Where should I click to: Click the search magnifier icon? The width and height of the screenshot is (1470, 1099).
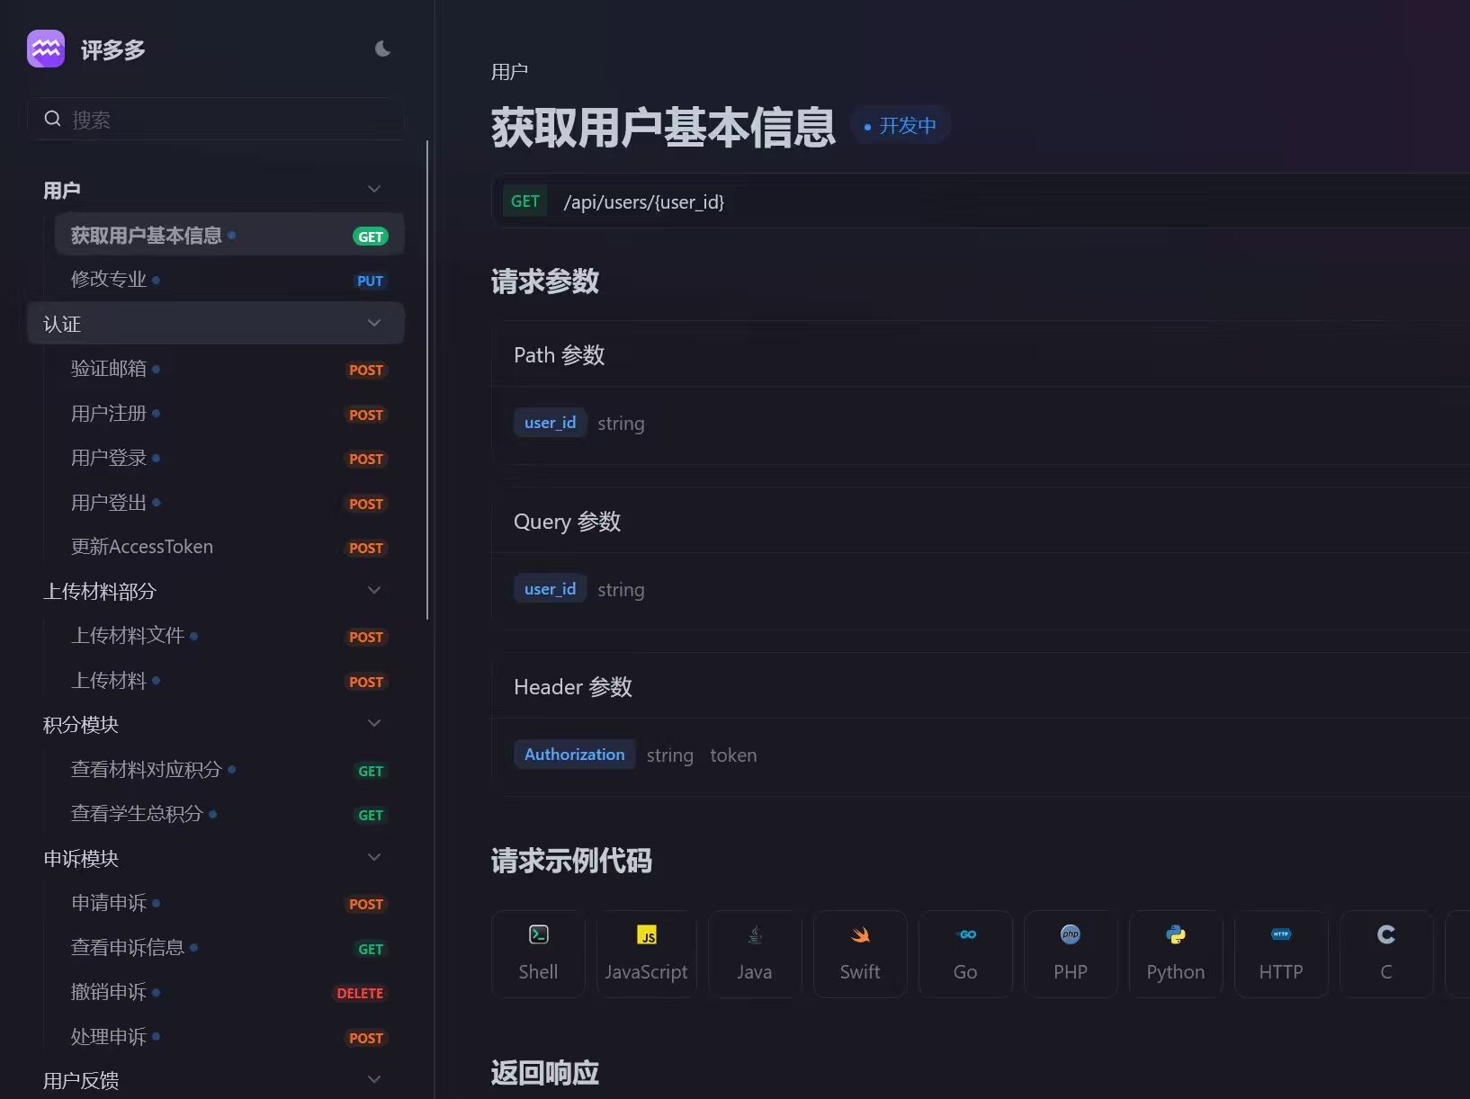click(x=53, y=119)
